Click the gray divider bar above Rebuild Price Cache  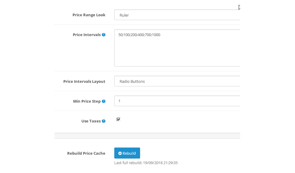[147, 136]
